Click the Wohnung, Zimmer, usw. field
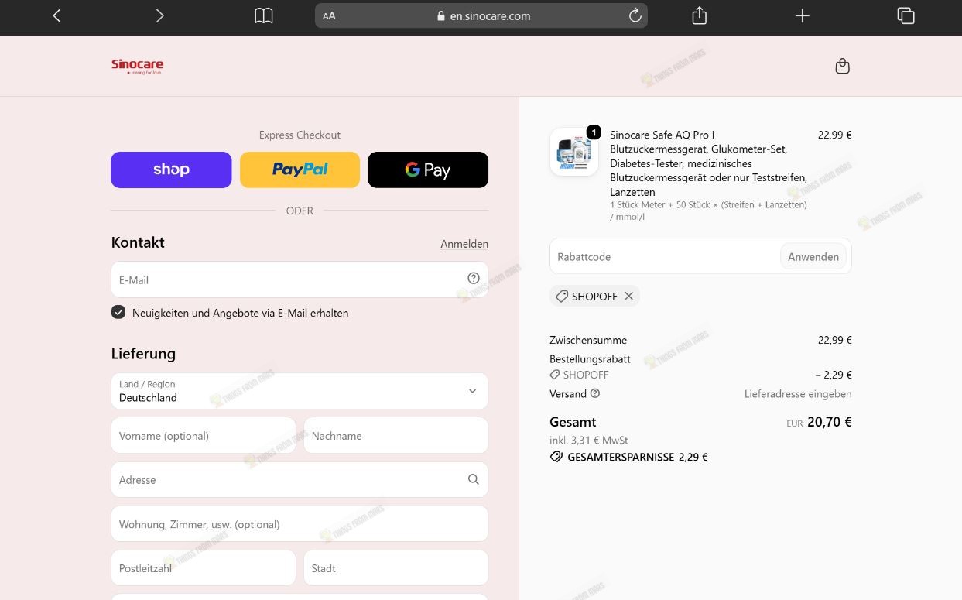Screen dimensions: 962x600 (300, 524)
